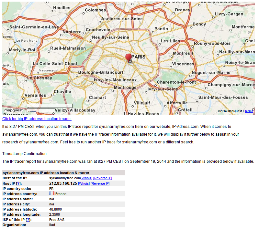Click the Montreuil label on the map
259x228 pixels.
tap(183, 53)
